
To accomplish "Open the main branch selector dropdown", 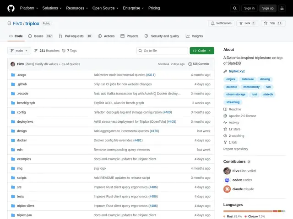I will click(19, 51).
